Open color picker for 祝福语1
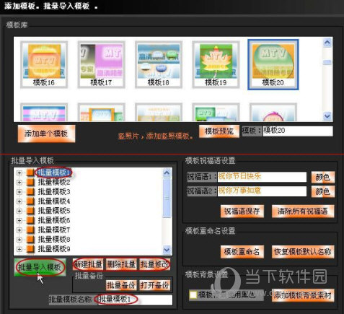This screenshot has width=344, height=314. (x=322, y=178)
